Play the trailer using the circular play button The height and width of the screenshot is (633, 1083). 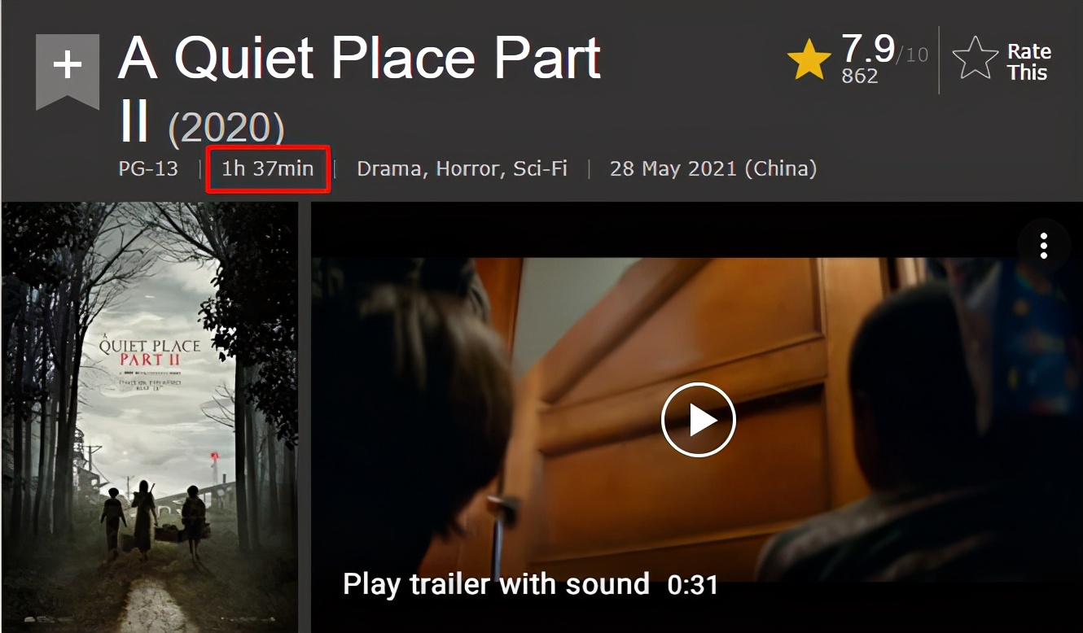[x=699, y=420]
